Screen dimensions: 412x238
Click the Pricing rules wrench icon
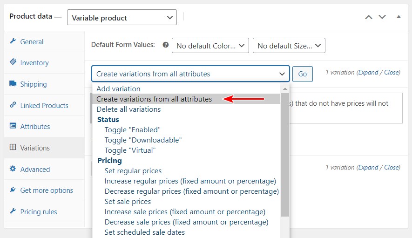[13, 211]
